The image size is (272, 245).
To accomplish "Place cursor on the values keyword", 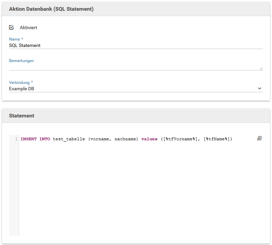I will (149, 139).
